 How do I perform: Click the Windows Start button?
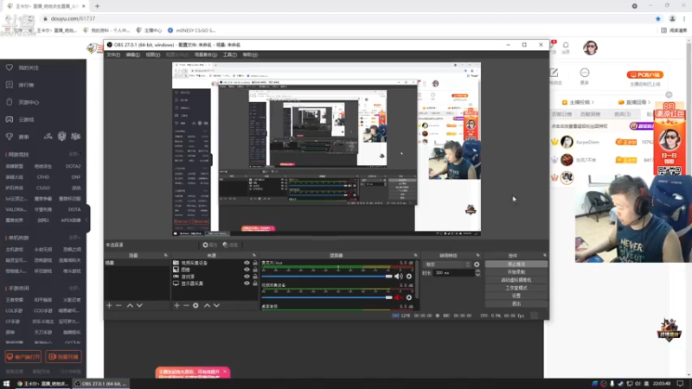coord(6,384)
